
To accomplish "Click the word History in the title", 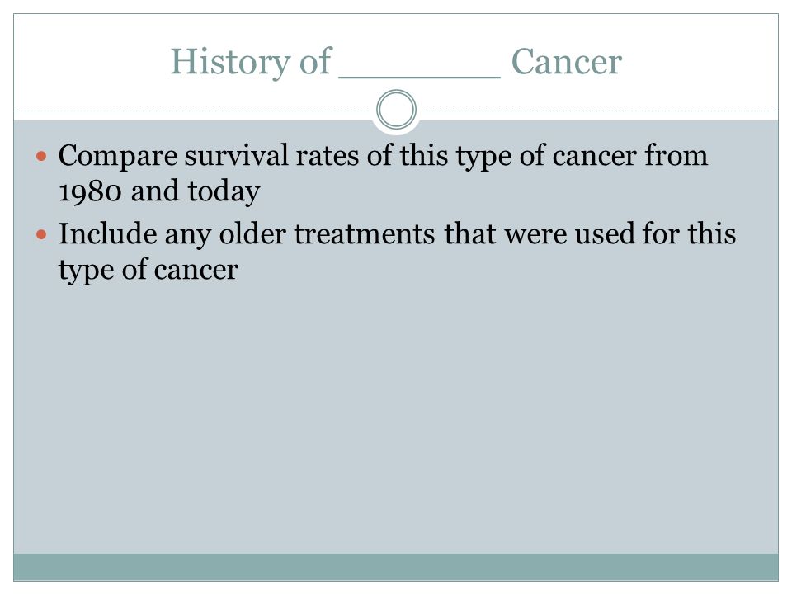I will point(230,62).
